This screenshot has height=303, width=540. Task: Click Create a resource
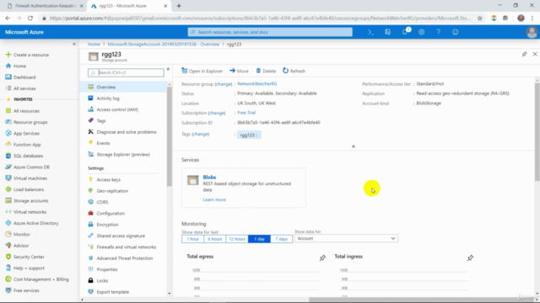pos(27,55)
